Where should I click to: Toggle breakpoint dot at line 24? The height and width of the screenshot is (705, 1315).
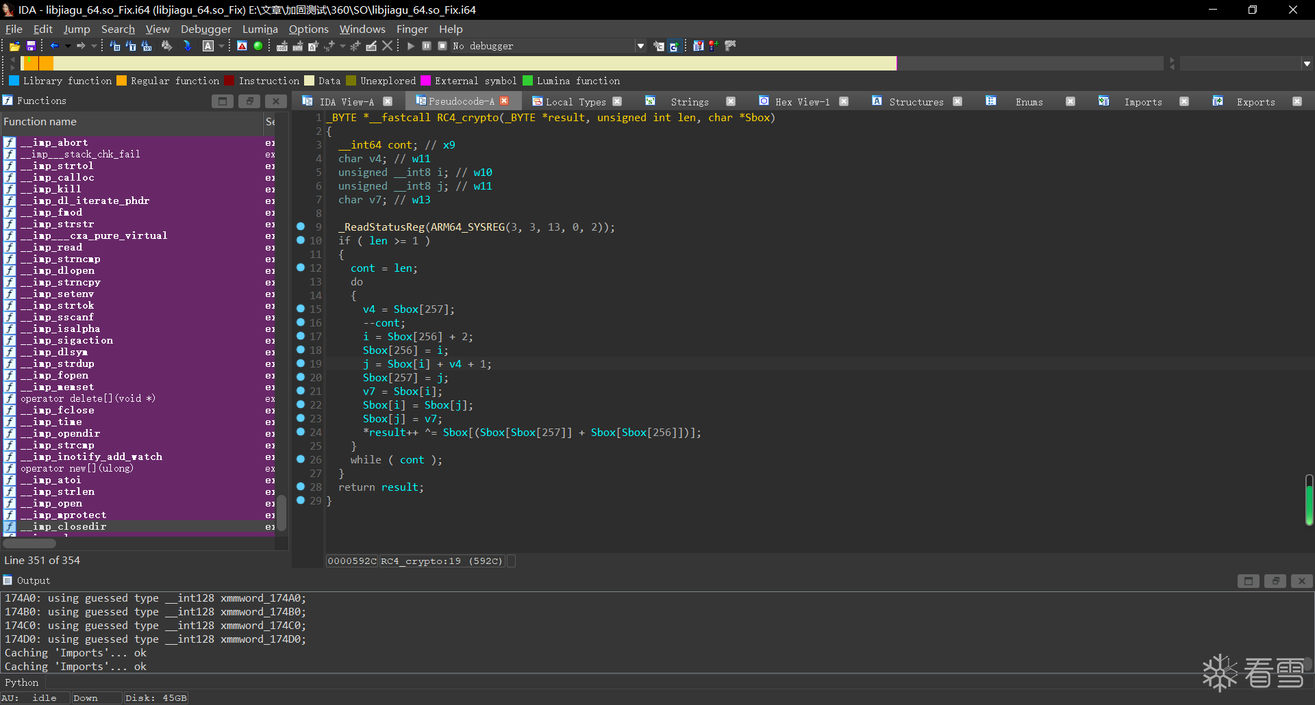(x=301, y=432)
